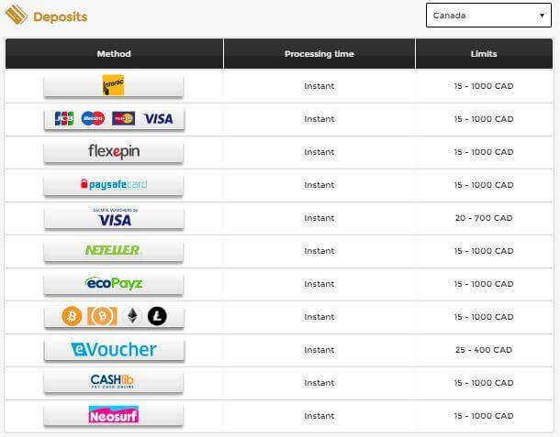Click the JCB card logo
The width and height of the screenshot is (560, 437).
click(64, 118)
